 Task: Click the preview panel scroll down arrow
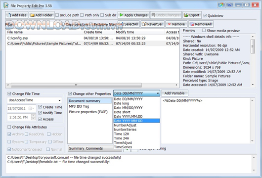point(253,85)
